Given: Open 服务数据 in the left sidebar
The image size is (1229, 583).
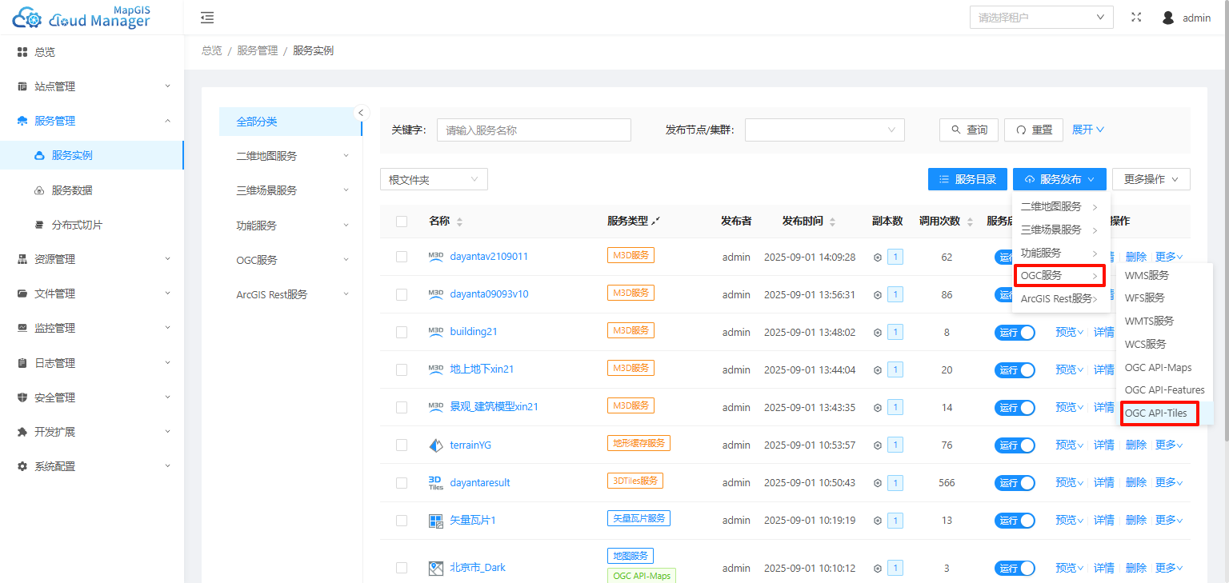Looking at the screenshot, I should (x=72, y=190).
